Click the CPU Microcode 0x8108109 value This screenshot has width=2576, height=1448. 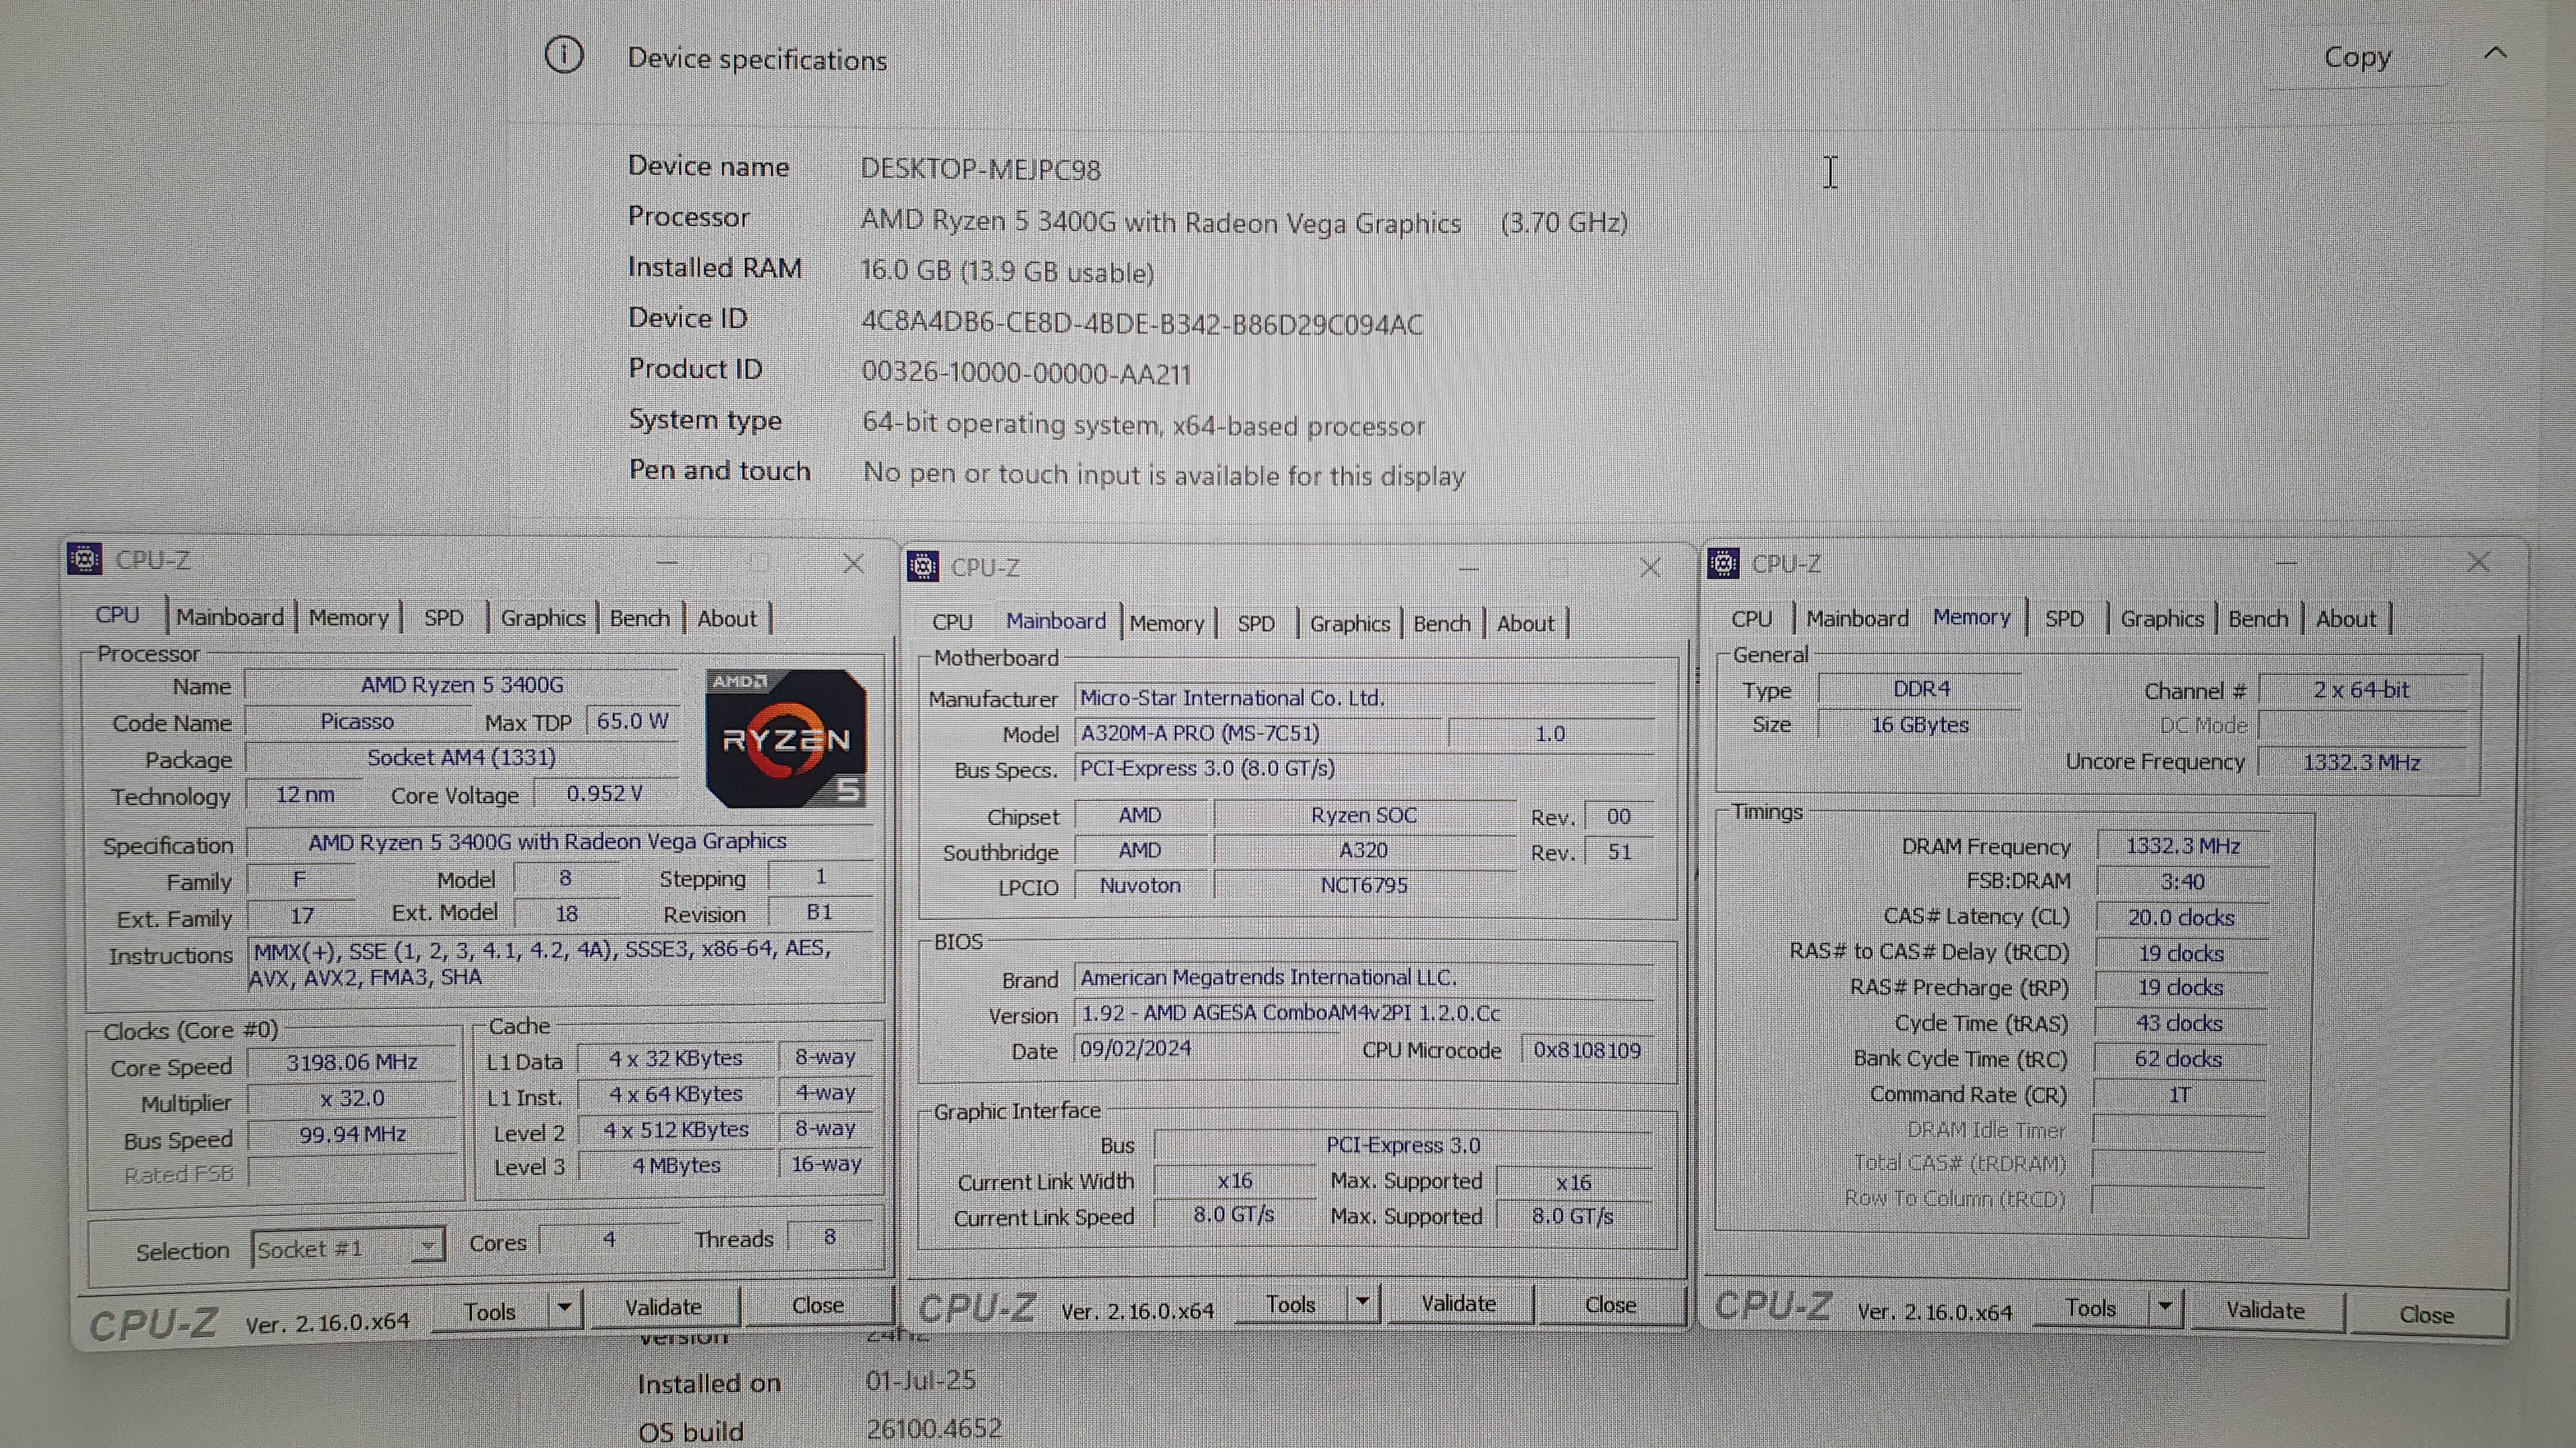[x=1587, y=1050]
